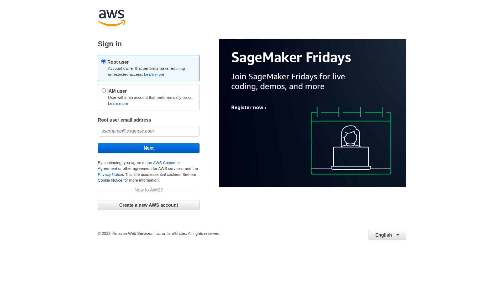Click the Next button
The width and height of the screenshot is (504, 283).
coord(149,148)
